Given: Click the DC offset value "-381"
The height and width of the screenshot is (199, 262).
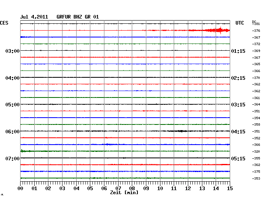Looking at the screenshot, I should [x=256, y=24].
